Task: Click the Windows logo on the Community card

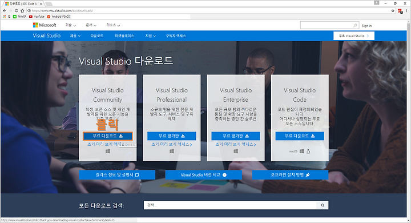Action: click(108, 151)
